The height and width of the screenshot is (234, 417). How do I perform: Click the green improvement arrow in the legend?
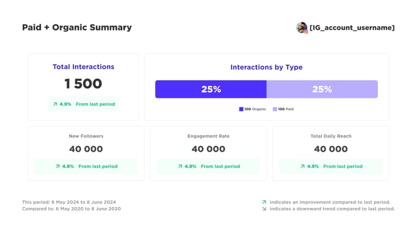click(x=264, y=202)
